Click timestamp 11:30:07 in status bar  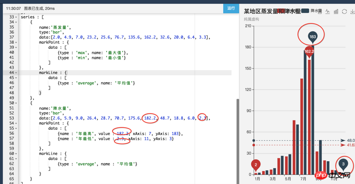[13, 8]
